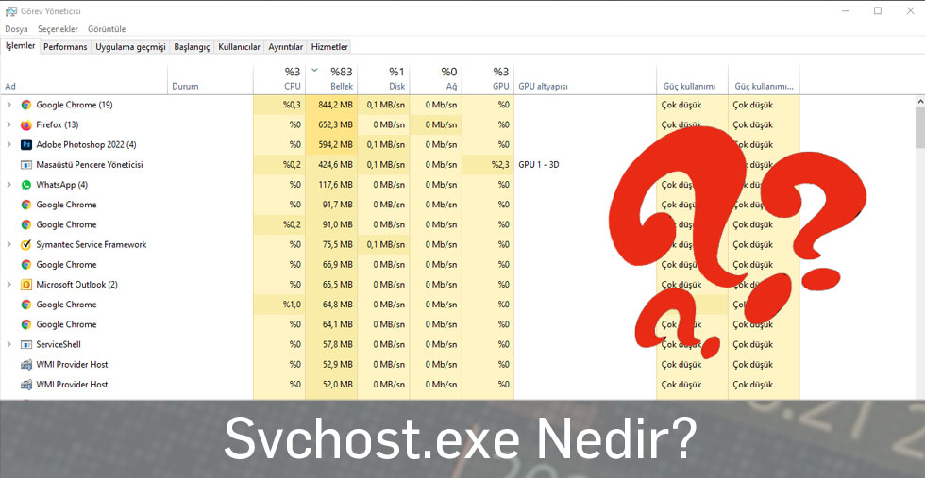Click the Firefox (13) icon
The width and height of the screenshot is (925, 478).
[x=26, y=125]
